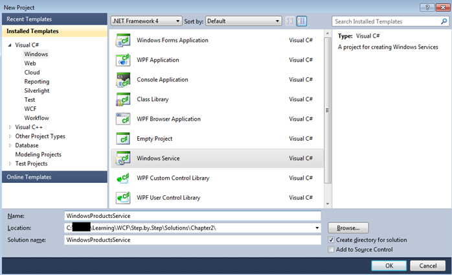Click the Search Installed Templates field

(x=386, y=21)
